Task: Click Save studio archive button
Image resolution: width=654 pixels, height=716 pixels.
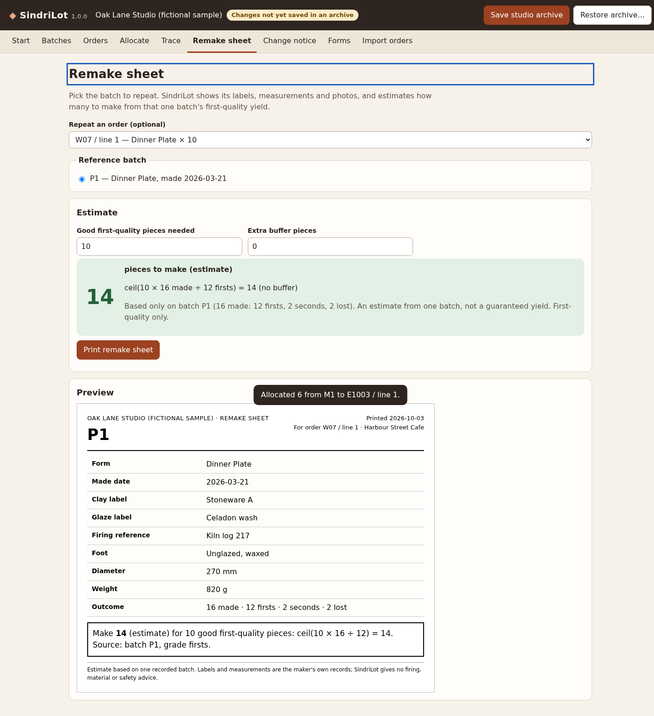Action: (526, 15)
